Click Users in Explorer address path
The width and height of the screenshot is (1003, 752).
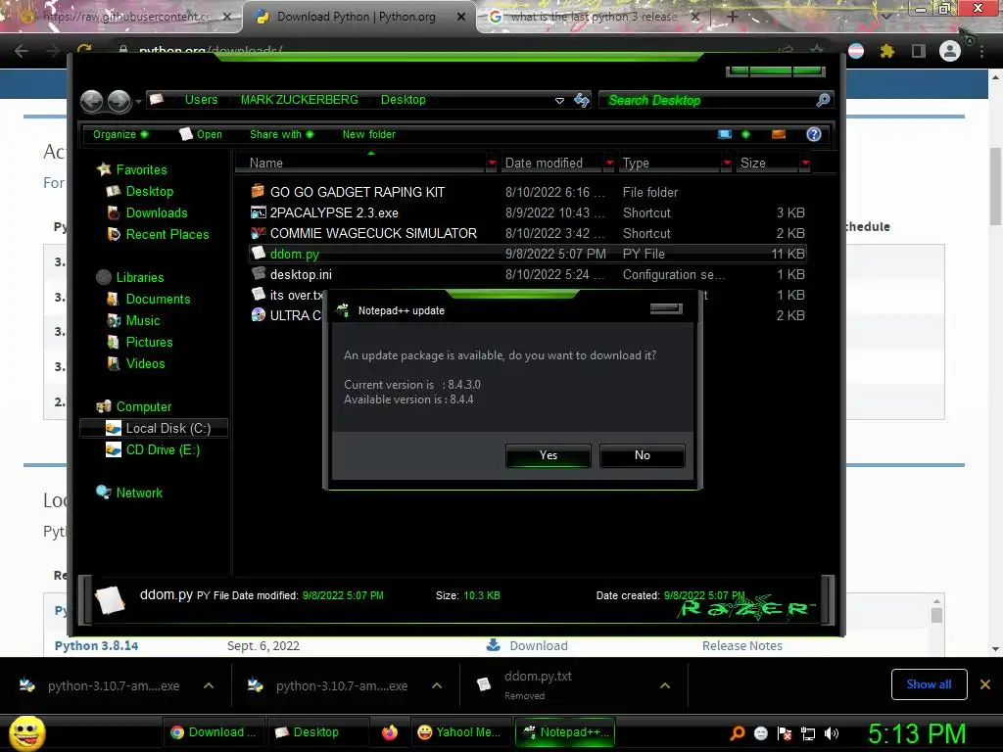[201, 100]
